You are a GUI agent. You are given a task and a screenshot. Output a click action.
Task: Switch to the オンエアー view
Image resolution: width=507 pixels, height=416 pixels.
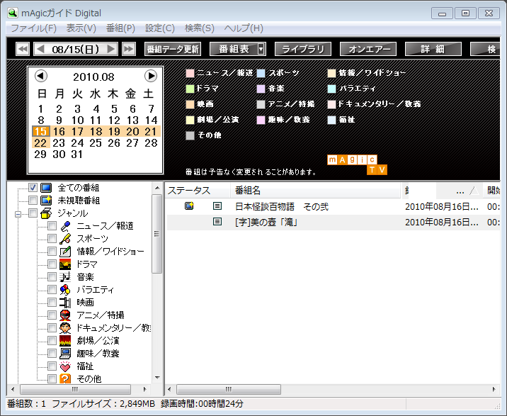(x=368, y=49)
